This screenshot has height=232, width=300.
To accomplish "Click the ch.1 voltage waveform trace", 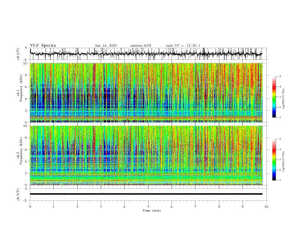I will tap(146, 54).
